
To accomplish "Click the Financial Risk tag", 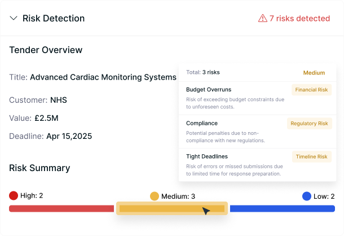I will [312, 90].
